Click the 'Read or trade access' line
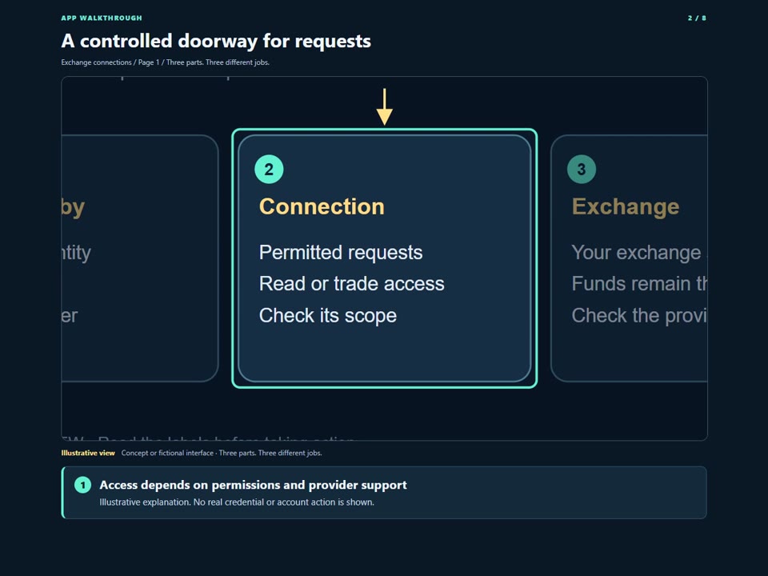Screen dimensions: 768x576 tap(352, 283)
